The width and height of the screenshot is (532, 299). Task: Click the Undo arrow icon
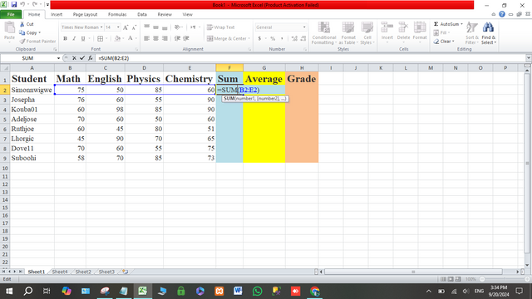point(22,5)
